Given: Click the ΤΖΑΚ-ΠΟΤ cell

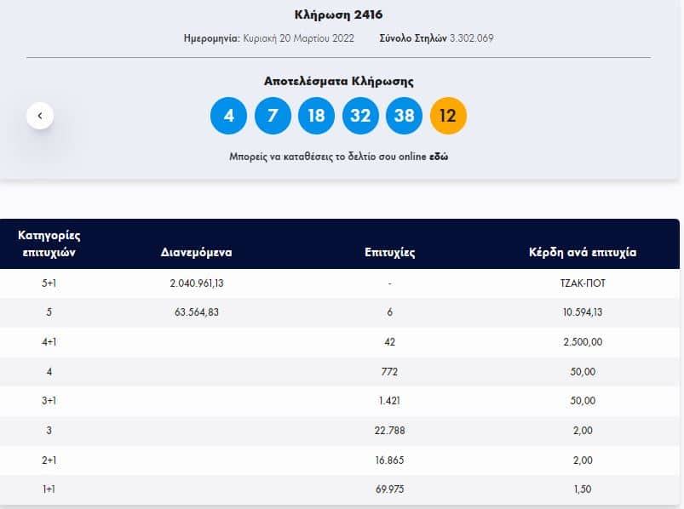Looking at the screenshot, I should (583, 283).
